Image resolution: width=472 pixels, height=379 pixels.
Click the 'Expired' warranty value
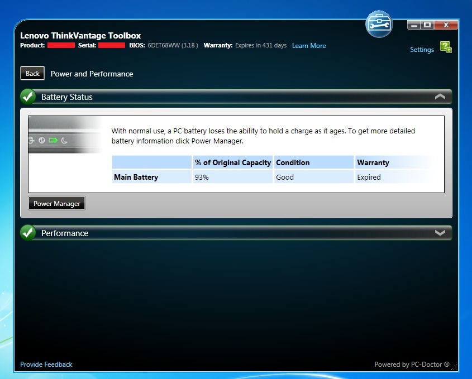point(369,177)
